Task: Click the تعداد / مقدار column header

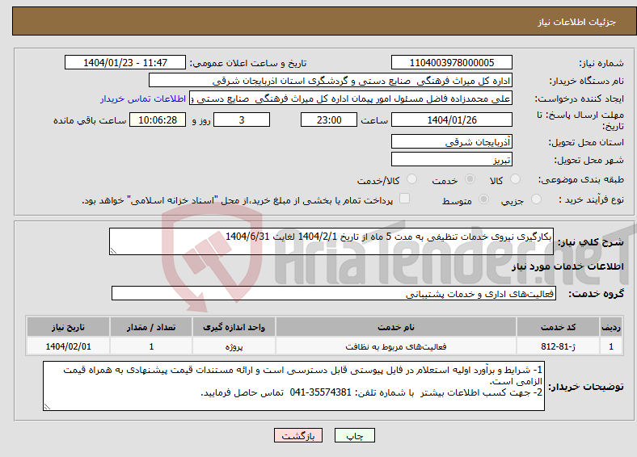Action: pos(151,327)
